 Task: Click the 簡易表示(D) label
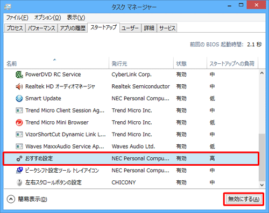(x=32, y=199)
